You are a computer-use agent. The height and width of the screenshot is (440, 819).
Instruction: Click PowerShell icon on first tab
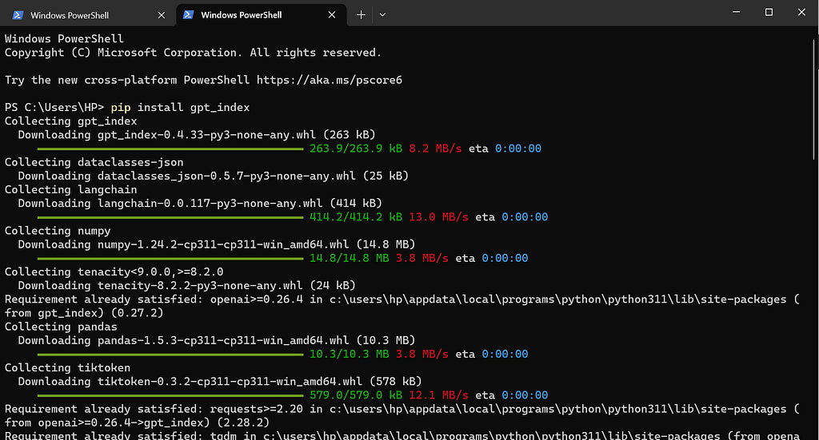click(x=18, y=15)
